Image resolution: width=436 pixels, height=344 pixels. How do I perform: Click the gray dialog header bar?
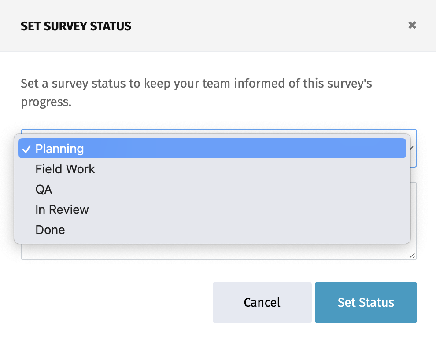click(264, 26)
